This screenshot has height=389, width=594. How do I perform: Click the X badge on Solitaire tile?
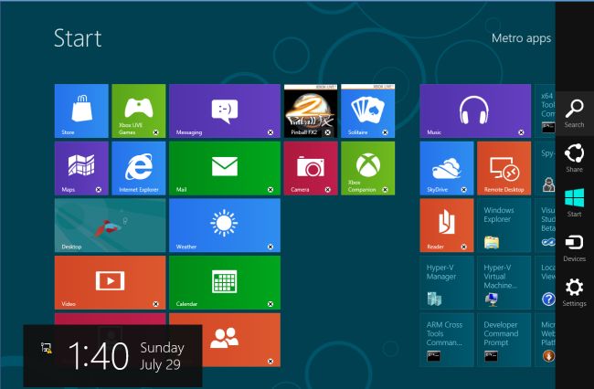point(385,132)
